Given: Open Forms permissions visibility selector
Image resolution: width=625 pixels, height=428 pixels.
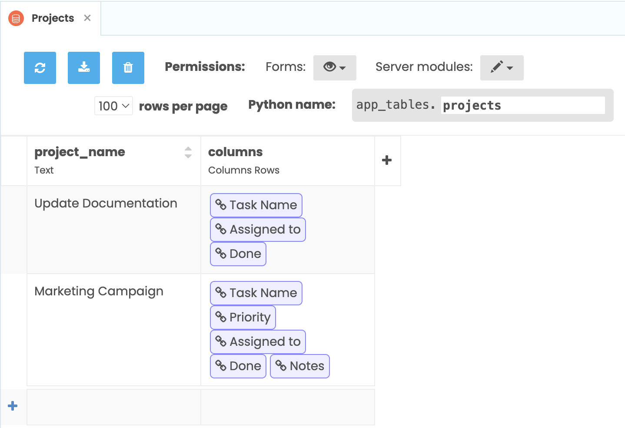Looking at the screenshot, I should [335, 67].
